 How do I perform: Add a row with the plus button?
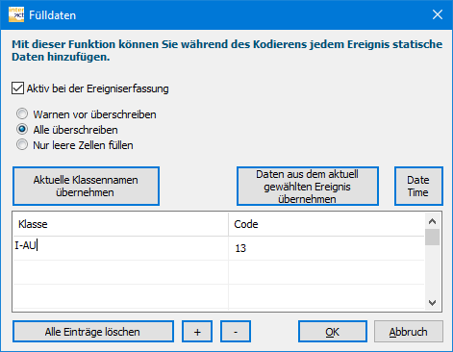tap(197, 332)
